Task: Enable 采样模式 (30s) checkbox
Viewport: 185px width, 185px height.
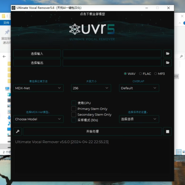Action: point(74,120)
